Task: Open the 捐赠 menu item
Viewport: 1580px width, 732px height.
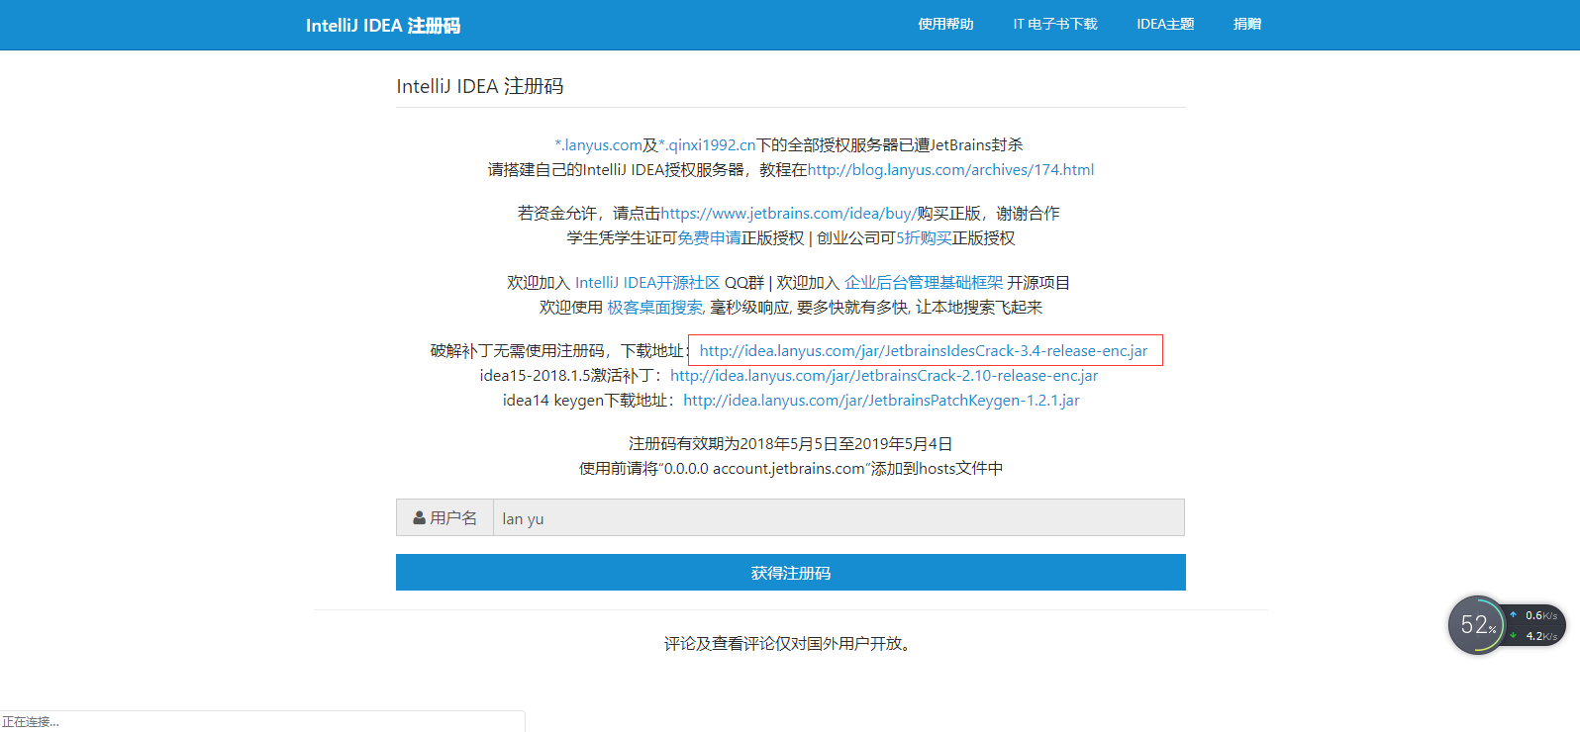Action: point(1247,24)
